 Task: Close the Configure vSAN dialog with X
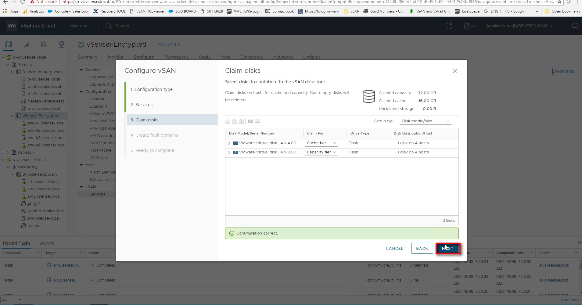[455, 71]
